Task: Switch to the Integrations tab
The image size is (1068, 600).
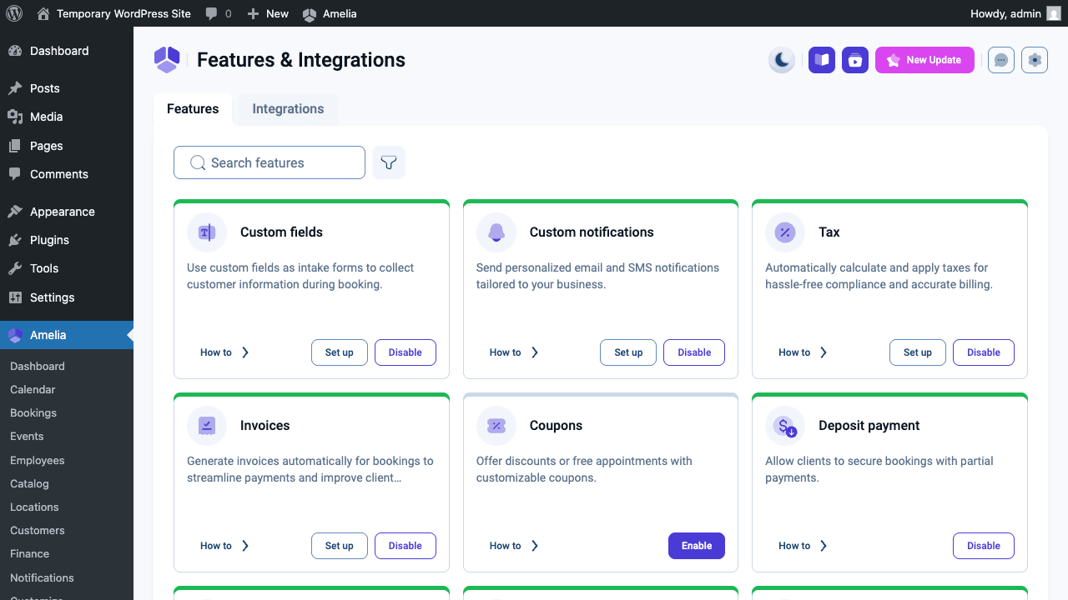Action: [288, 109]
